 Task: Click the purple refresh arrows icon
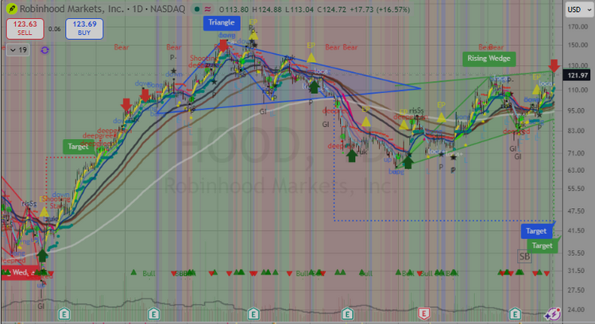(44, 50)
